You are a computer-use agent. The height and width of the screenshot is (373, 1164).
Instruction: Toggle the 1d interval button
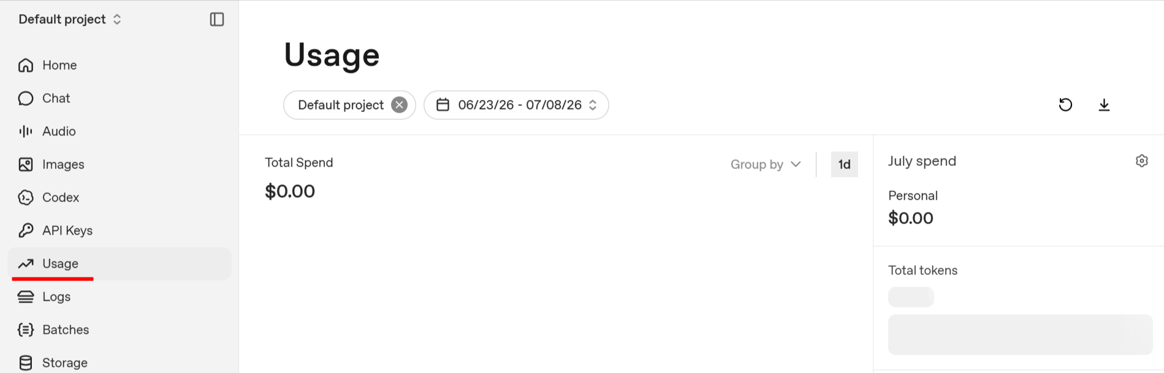tap(844, 164)
